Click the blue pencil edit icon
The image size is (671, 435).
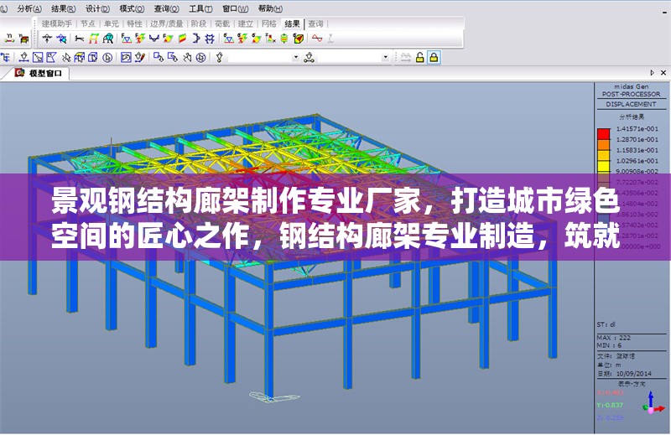click(x=140, y=57)
